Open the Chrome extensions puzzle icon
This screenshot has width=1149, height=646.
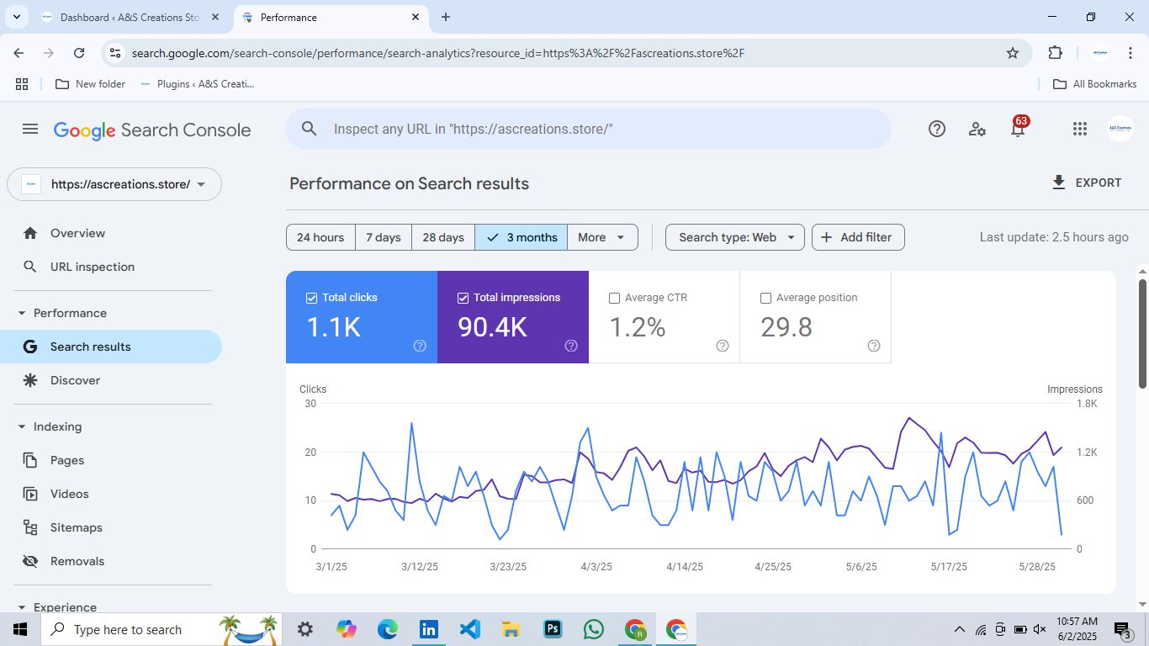click(x=1055, y=53)
